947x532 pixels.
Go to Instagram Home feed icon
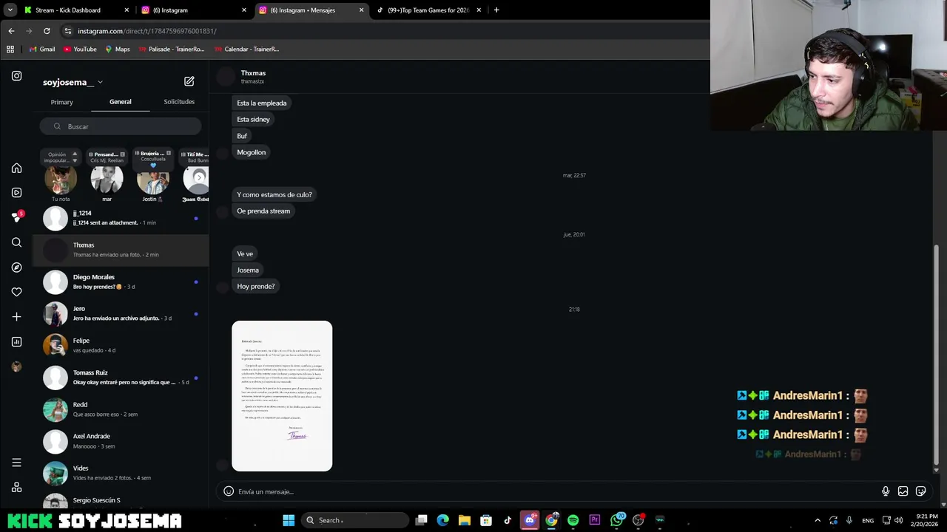[16, 168]
